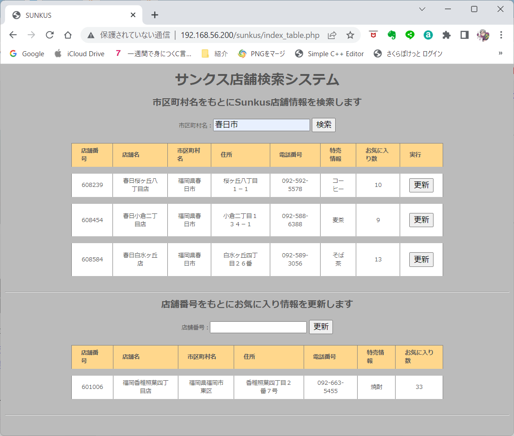
Task: Click store number 601006 cell
Action: click(x=92, y=387)
